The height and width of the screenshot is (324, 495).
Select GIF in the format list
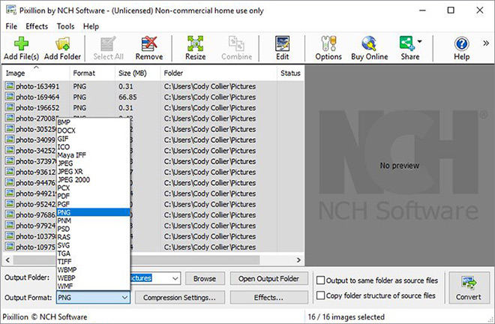tap(93, 139)
